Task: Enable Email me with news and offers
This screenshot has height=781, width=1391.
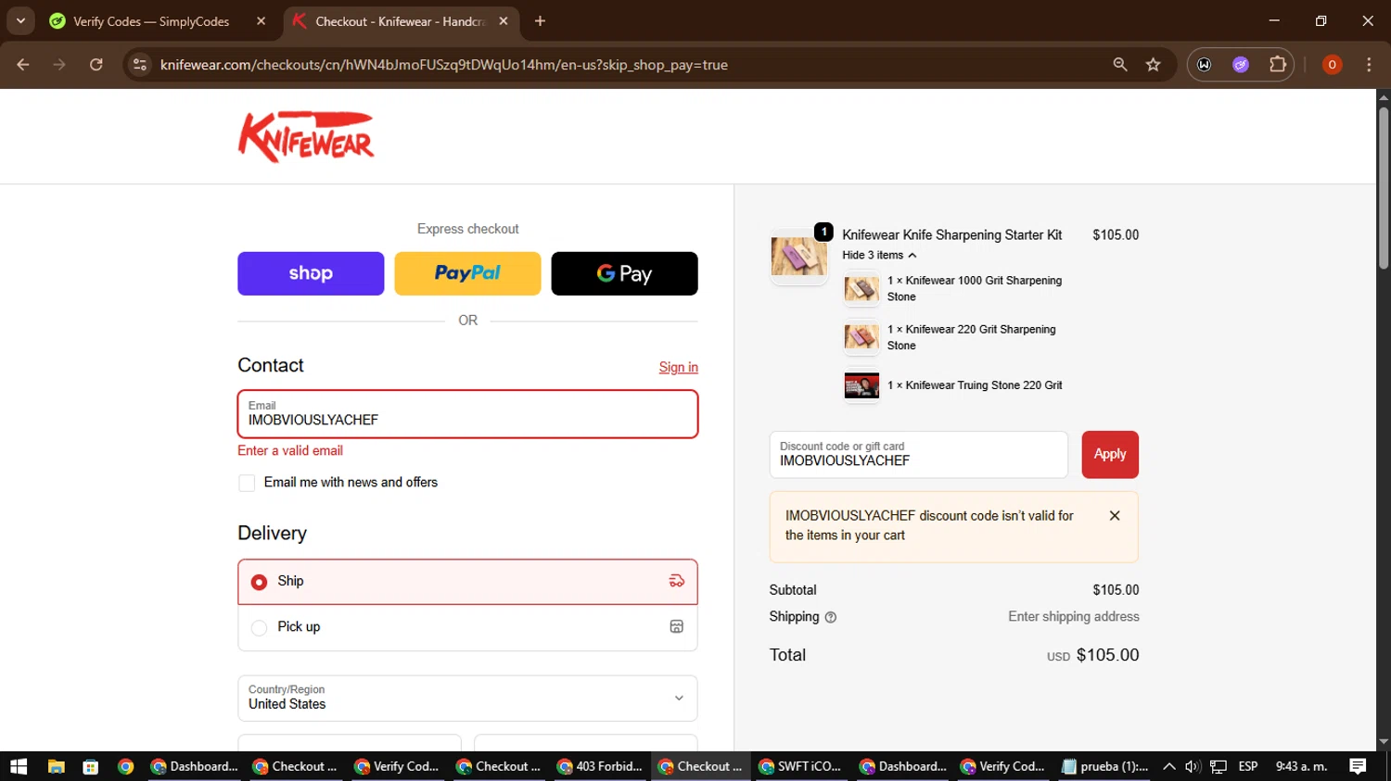Action: 247,483
